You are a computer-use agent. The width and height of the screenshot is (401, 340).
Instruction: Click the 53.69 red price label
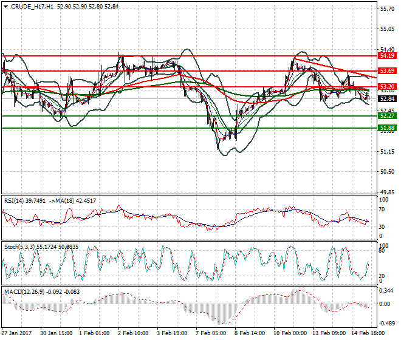(388, 71)
